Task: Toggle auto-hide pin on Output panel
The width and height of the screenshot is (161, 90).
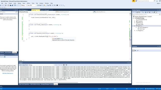Action: [129, 63]
